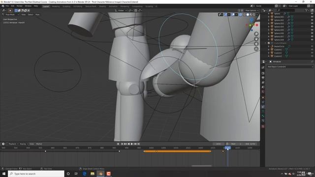Open the Pose Options dropdown
This screenshot has height=177, width=315.
252,10
